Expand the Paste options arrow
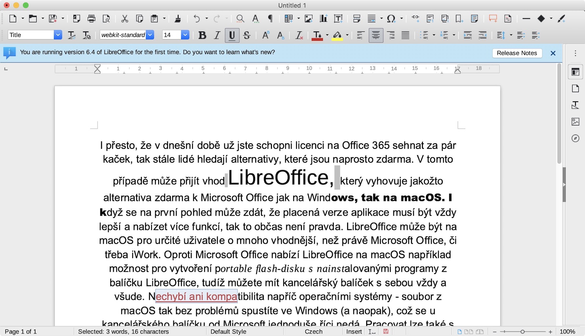The image size is (585, 336). [164, 19]
